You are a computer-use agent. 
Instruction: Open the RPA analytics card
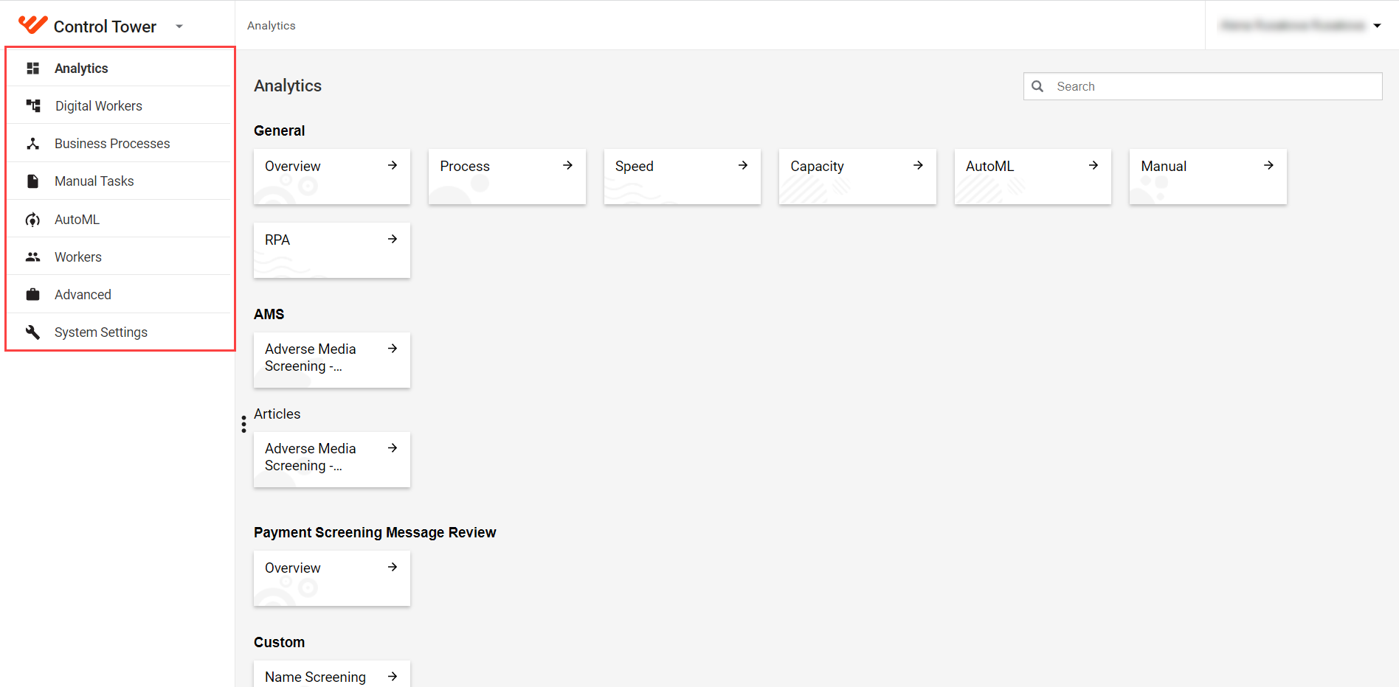(332, 251)
